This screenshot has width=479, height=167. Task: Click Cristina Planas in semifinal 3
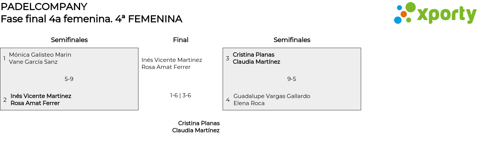(x=253, y=55)
